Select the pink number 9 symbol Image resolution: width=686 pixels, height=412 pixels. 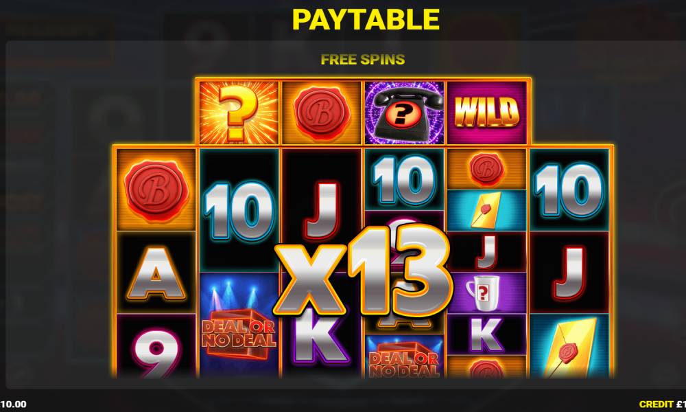[x=156, y=346]
